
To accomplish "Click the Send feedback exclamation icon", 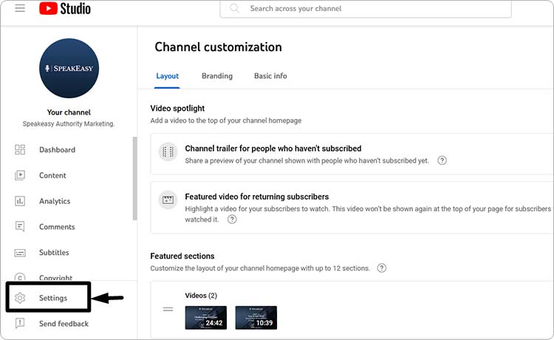I will (x=20, y=323).
